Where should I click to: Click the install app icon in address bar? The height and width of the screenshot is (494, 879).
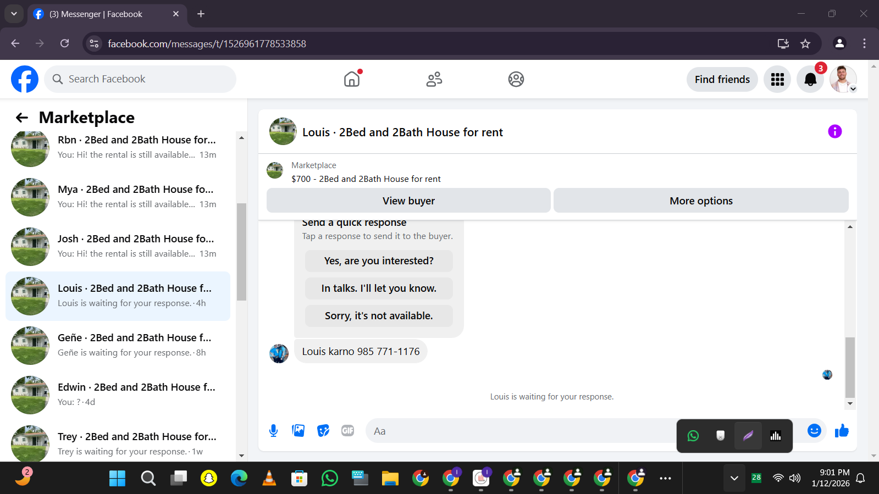(x=783, y=43)
